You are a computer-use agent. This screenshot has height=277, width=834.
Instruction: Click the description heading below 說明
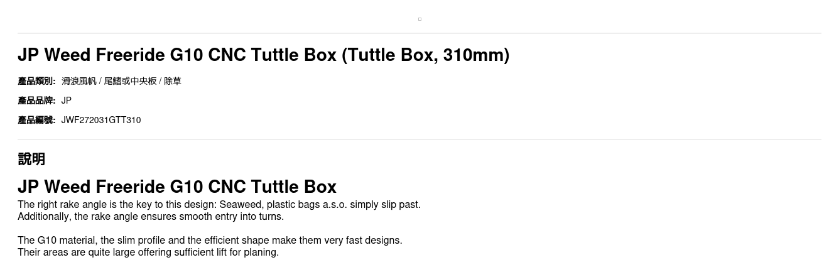(177, 187)
